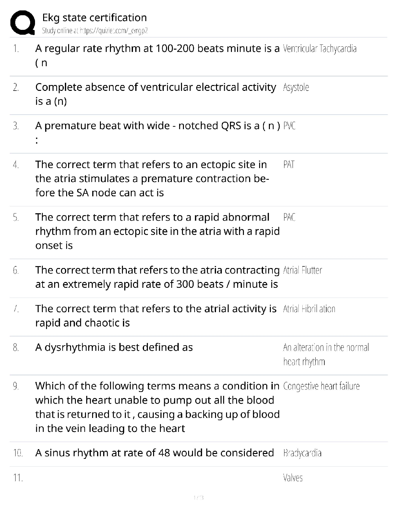Click the 'PAC' answer term

tap(289, 217)
